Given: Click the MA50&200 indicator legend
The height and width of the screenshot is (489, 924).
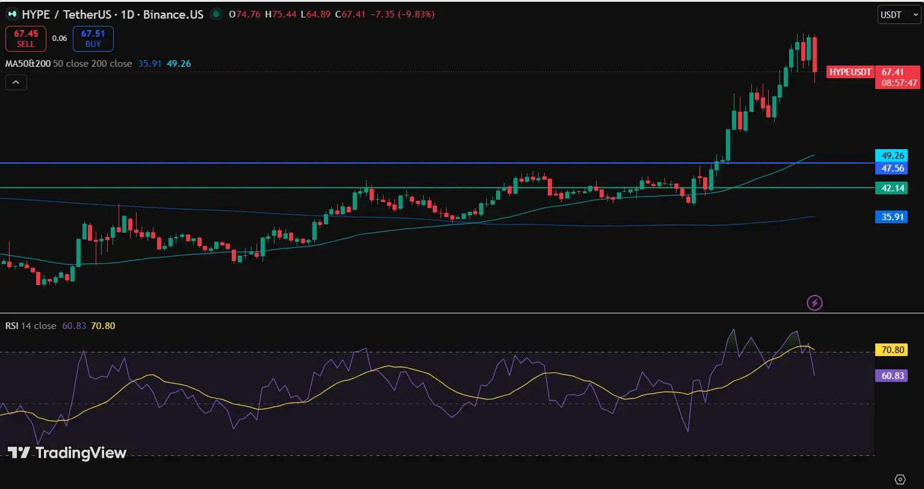Looking at the screenshot, I should point(69,64).
